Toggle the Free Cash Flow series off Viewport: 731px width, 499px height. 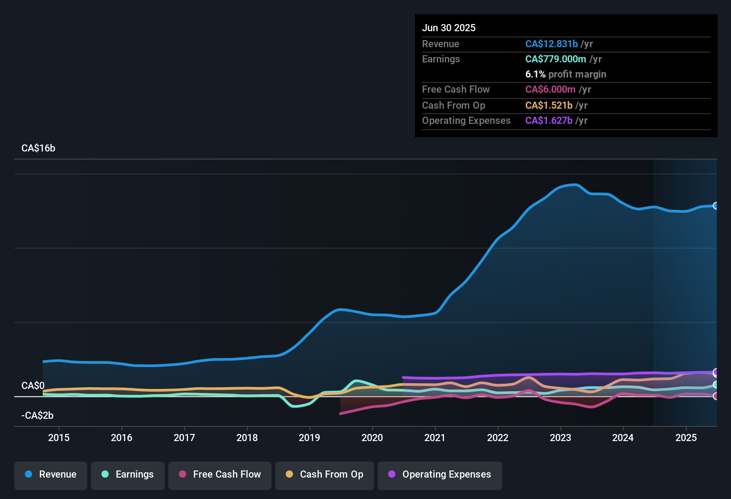tap(219, 474)
